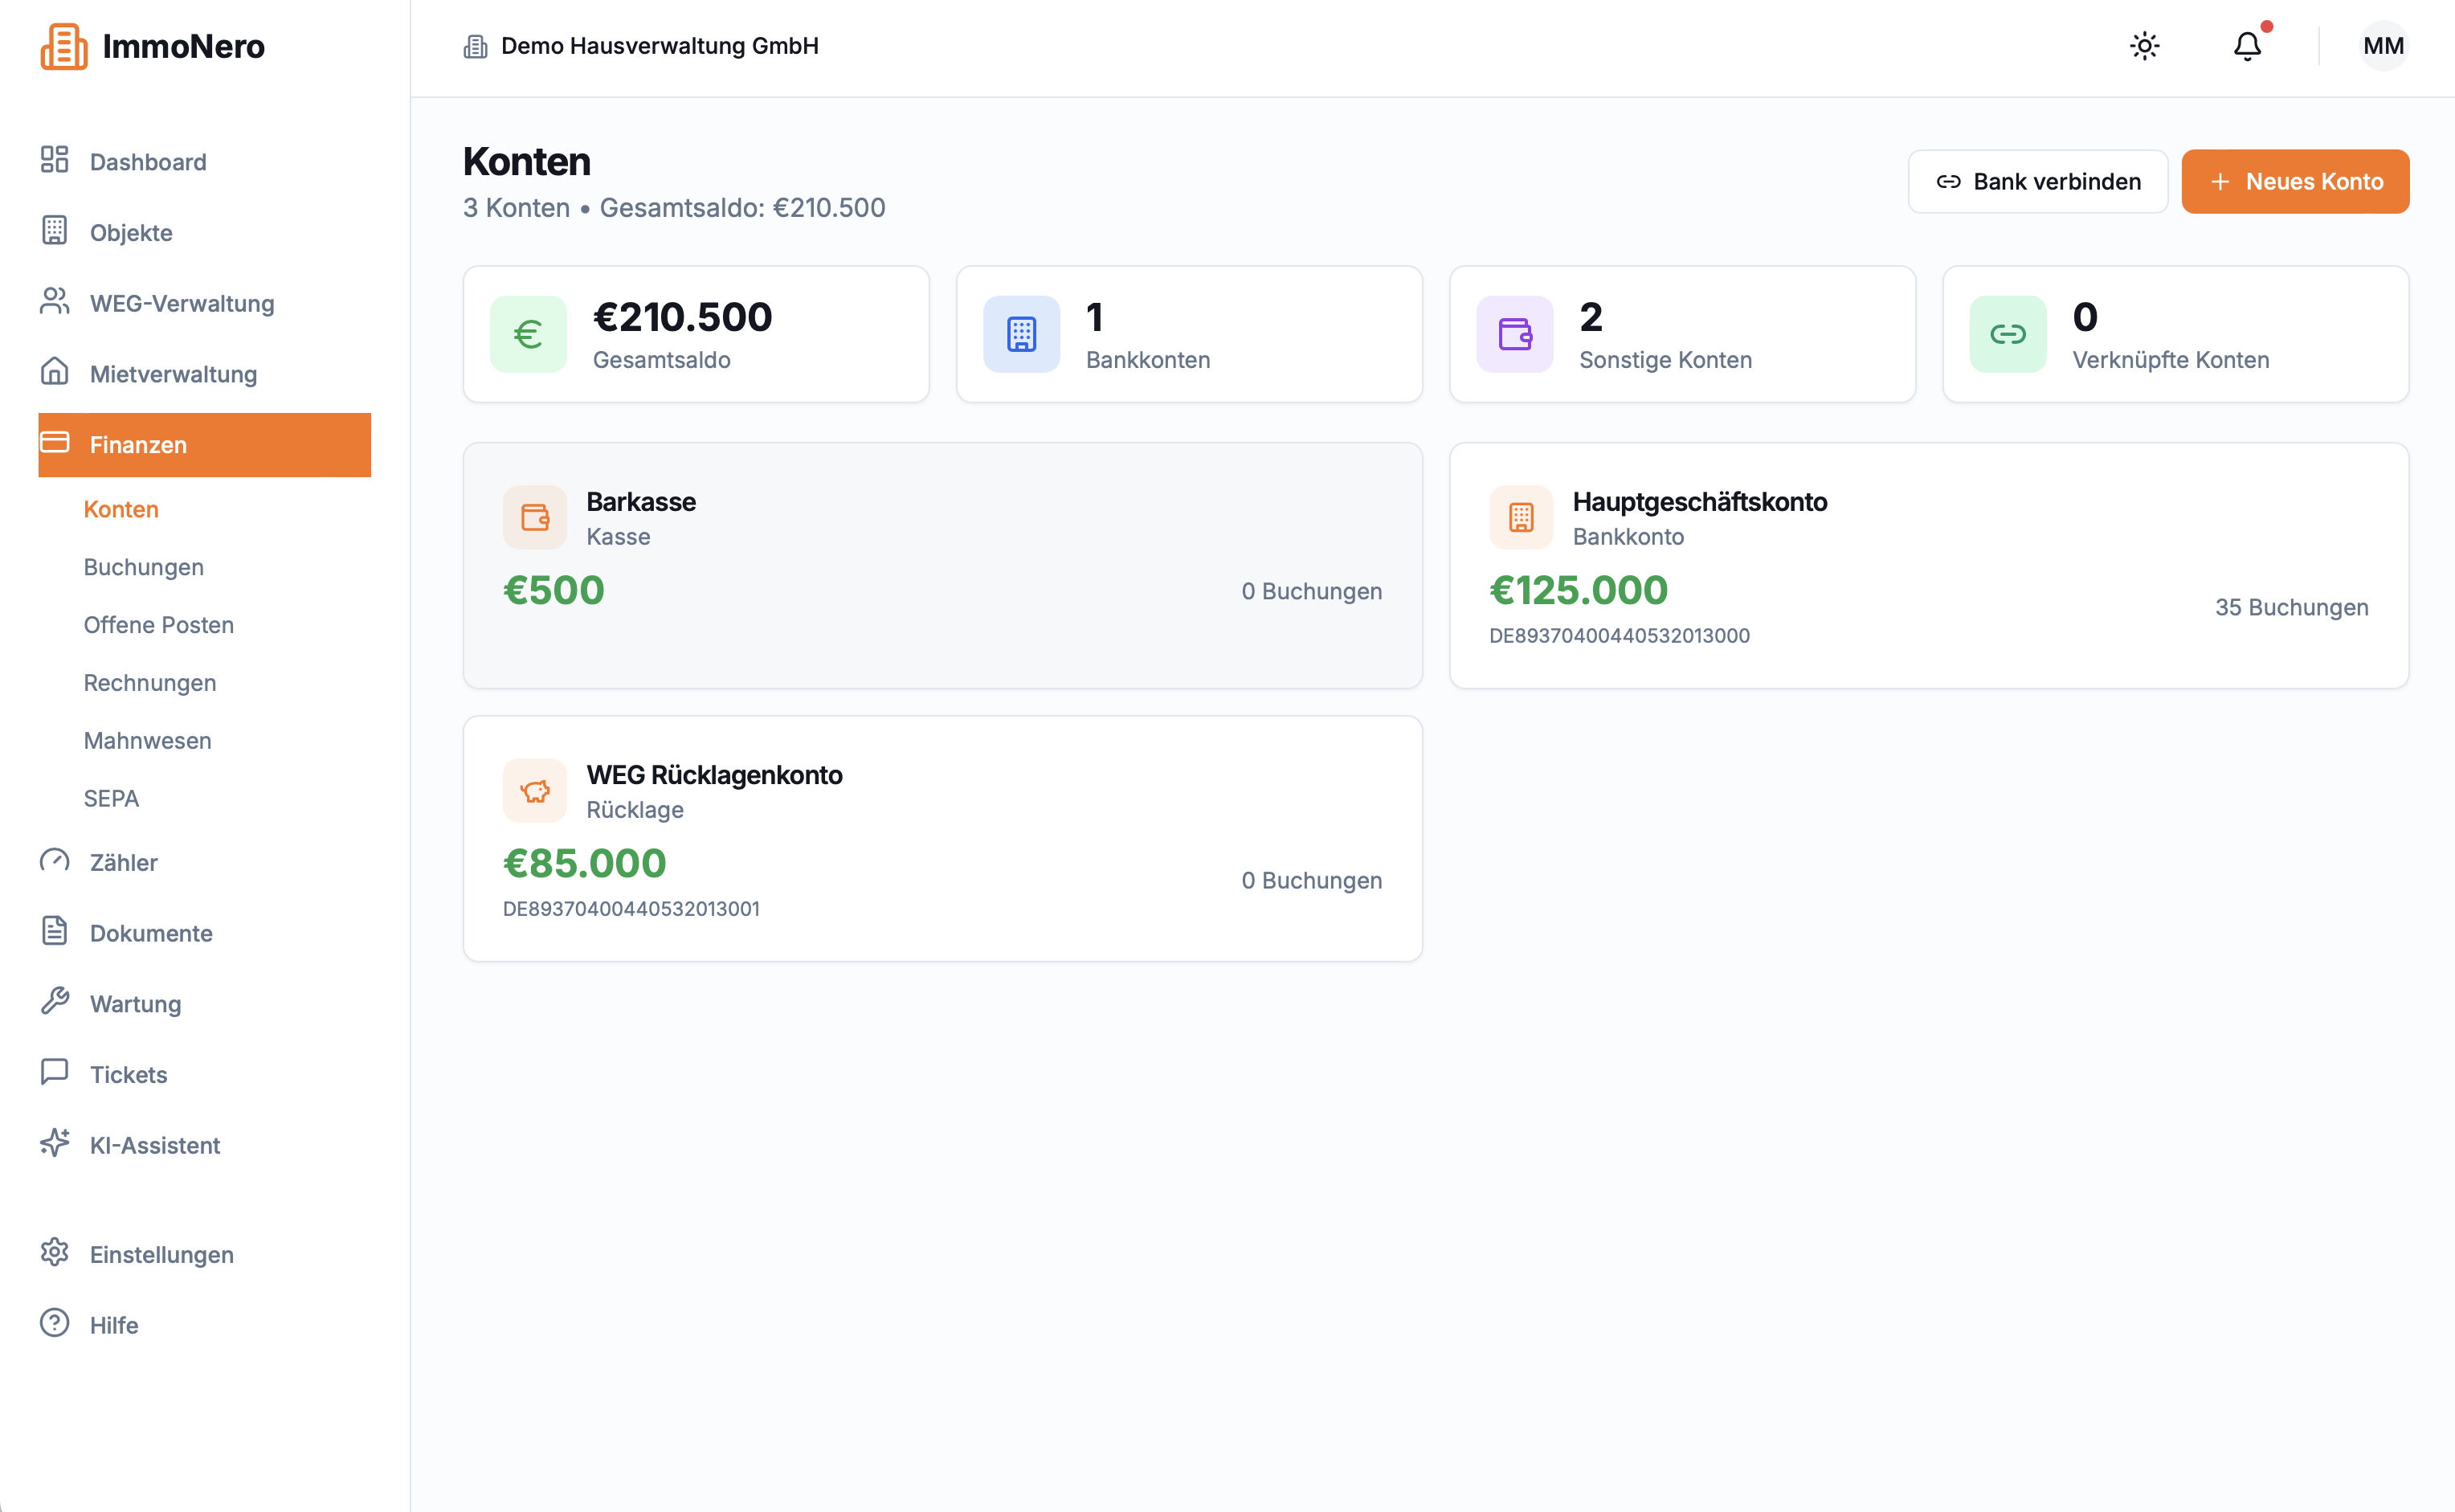Screen dimensions: 2455x1512
Task: Click the Objekte building icon
Action: pos(55,231)
